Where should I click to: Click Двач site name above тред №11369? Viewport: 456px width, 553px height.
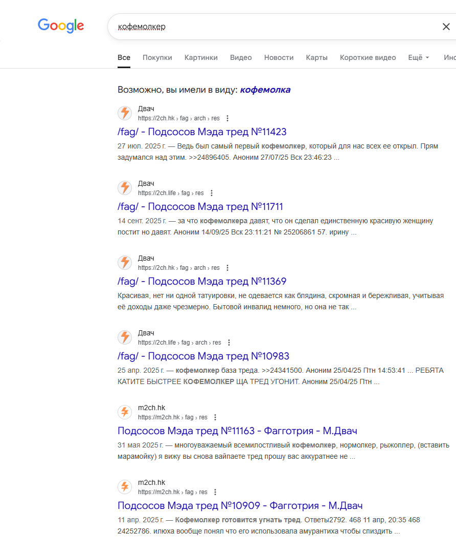[146, 258]
